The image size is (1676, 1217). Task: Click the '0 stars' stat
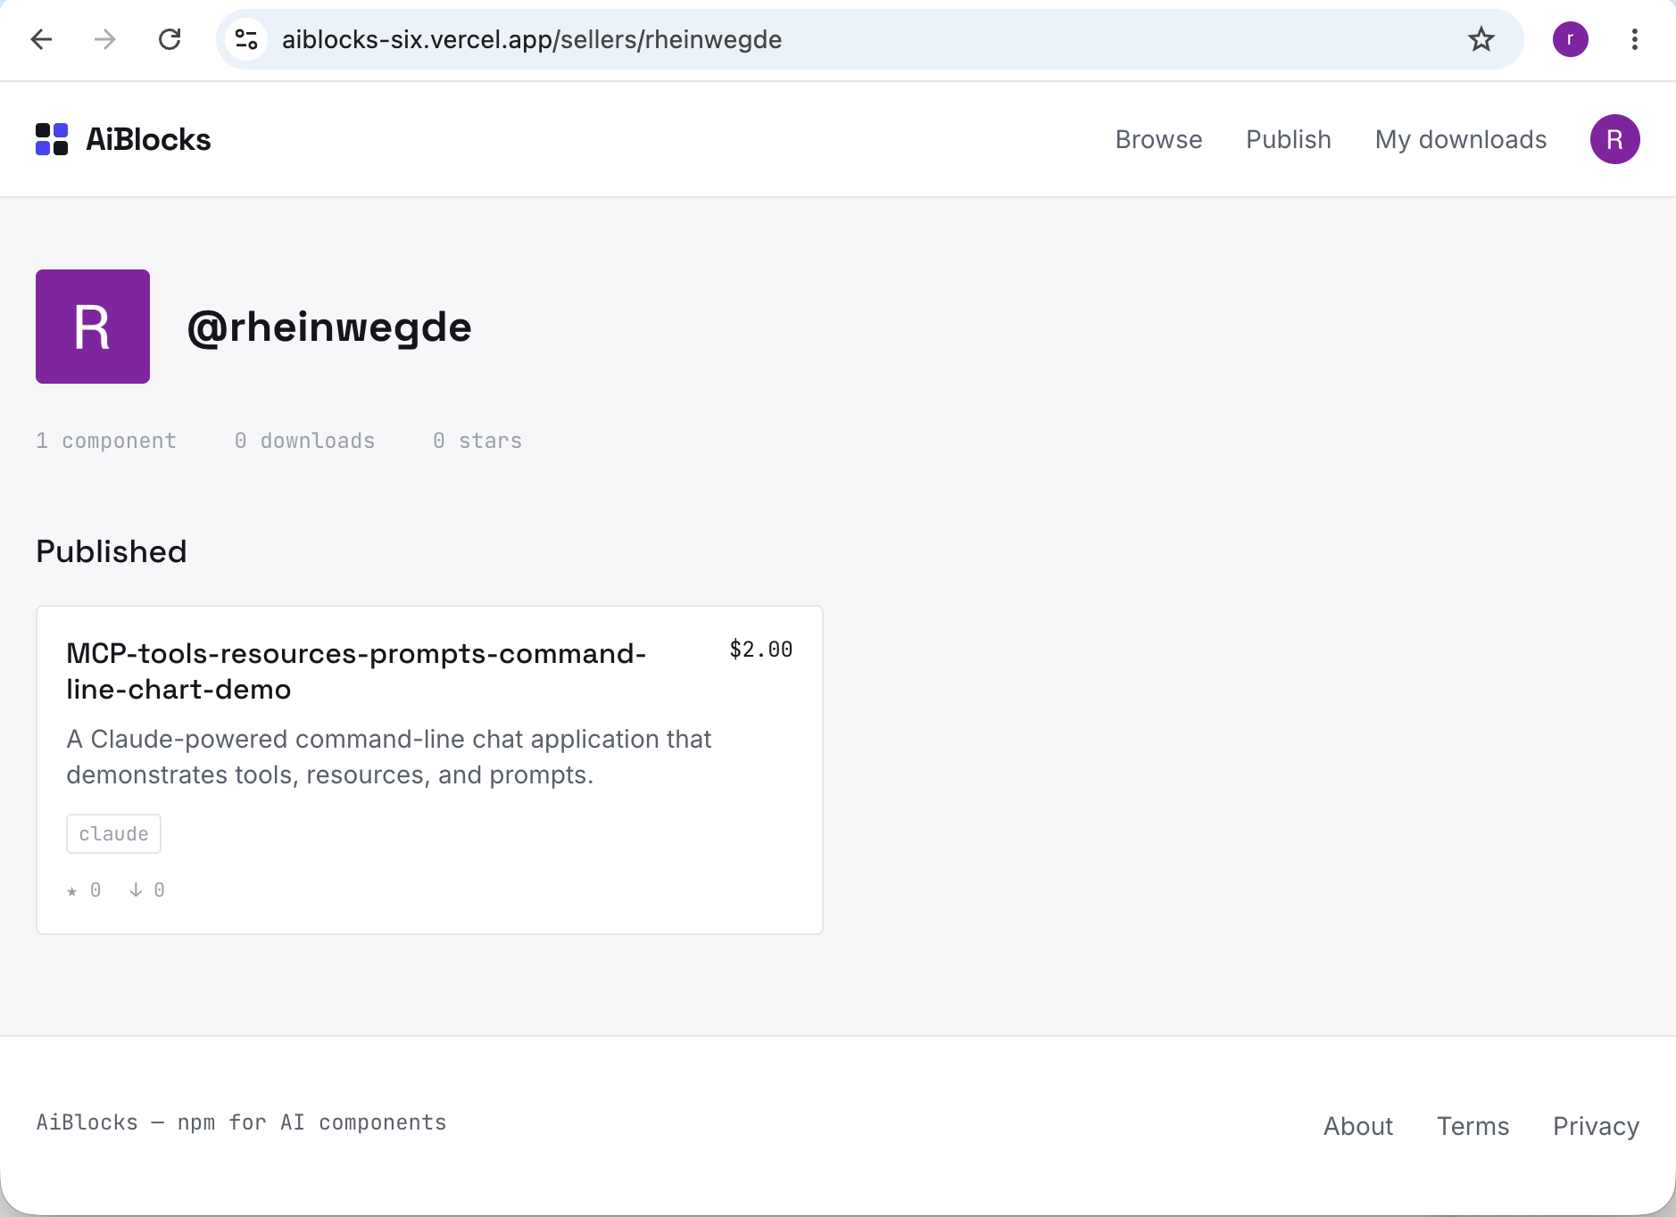click(477, 441)
